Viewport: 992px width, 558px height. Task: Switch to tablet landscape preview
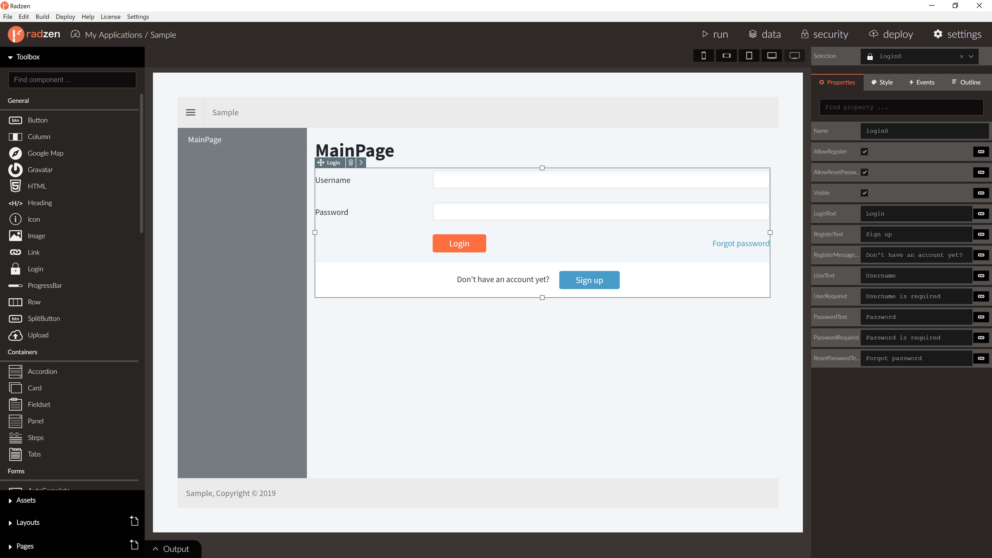(772, 56)
